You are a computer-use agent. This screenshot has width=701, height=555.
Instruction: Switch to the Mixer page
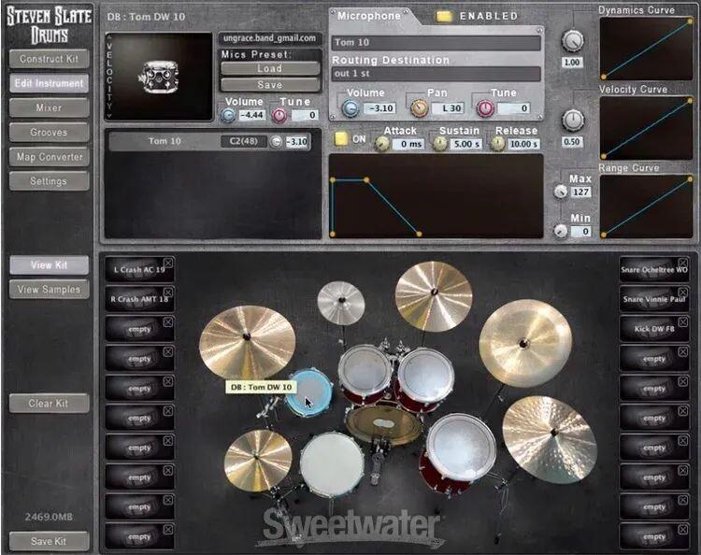pos(49,107)
